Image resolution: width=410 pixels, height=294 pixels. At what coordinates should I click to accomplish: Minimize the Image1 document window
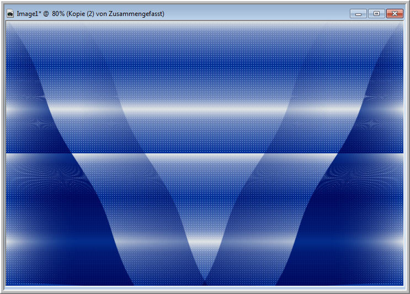[359, 14]
